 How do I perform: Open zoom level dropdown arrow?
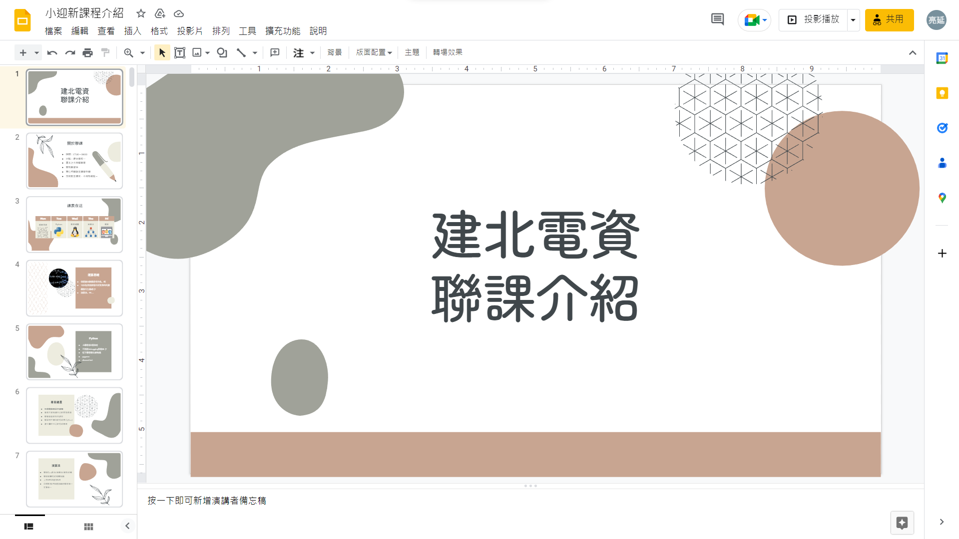(x=142, y=52)
